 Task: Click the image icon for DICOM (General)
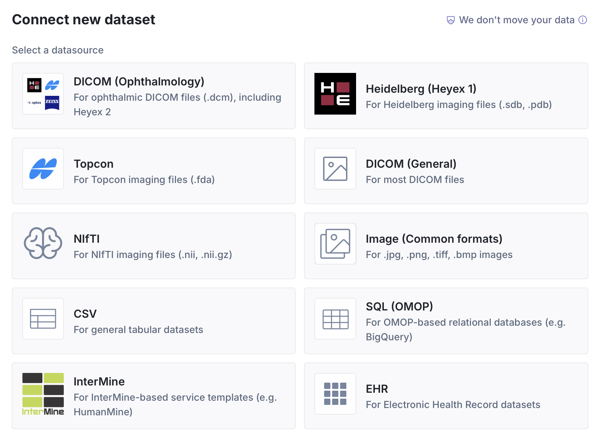335,169
